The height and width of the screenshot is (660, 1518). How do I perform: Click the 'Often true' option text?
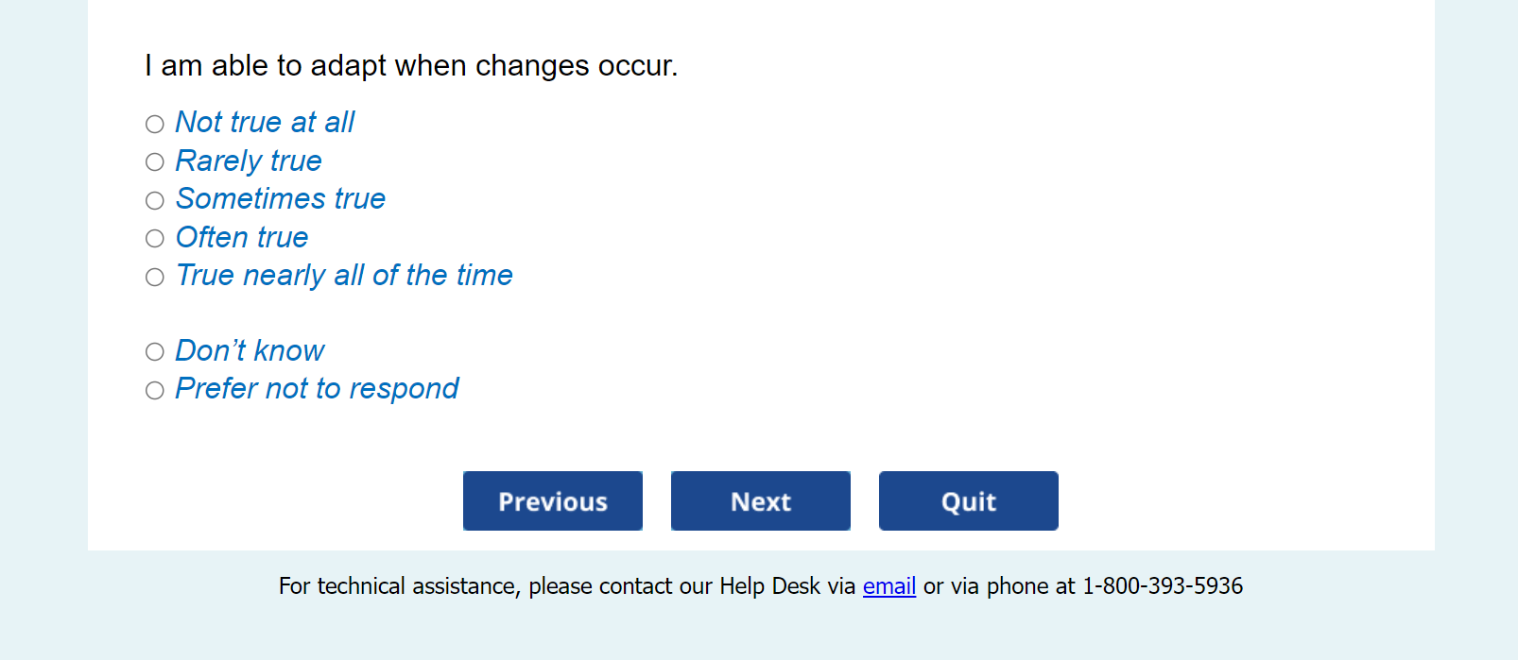[x=242, y=238]
